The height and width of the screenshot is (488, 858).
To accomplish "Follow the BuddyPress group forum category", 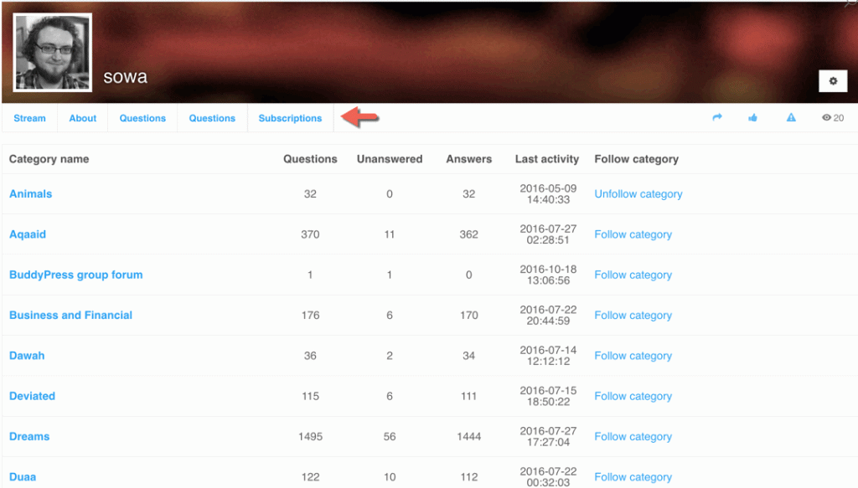I will click(x=633, y=275).
